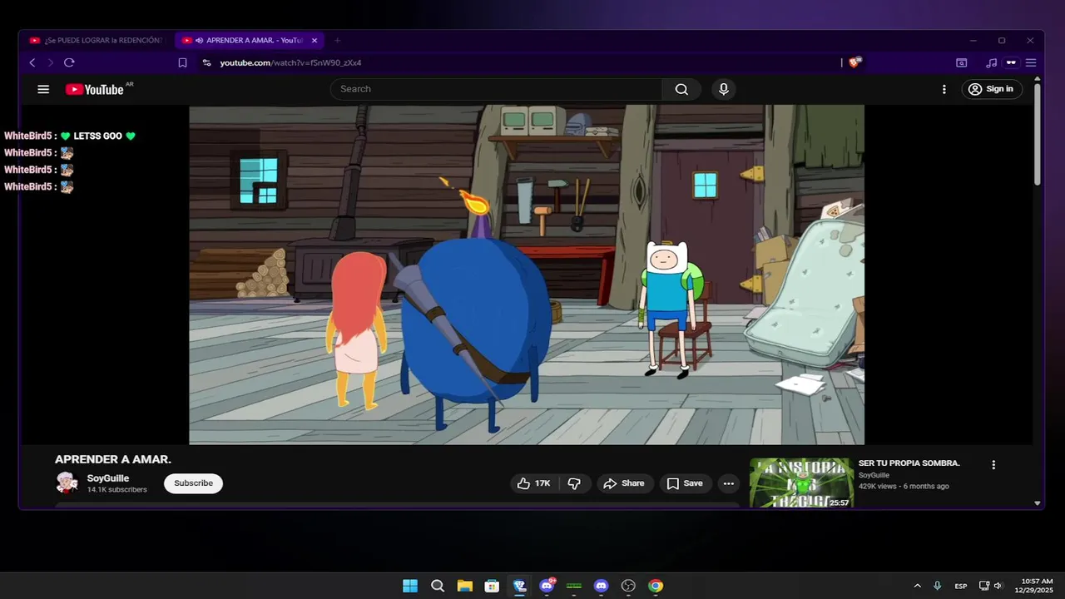Go back with the browser back arrow
Screen dimensions: 1065x599
pyautogui.click(x=32, y=62)
